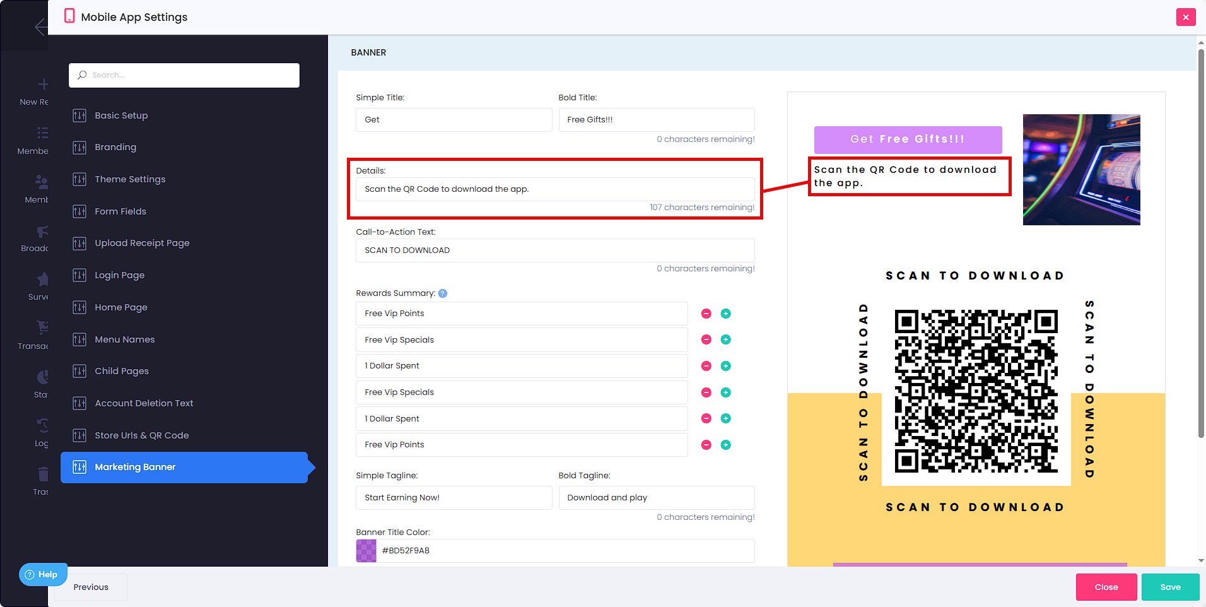Edit the Bold Title field
Screen dimensions: 1206x607
(657, 120)
